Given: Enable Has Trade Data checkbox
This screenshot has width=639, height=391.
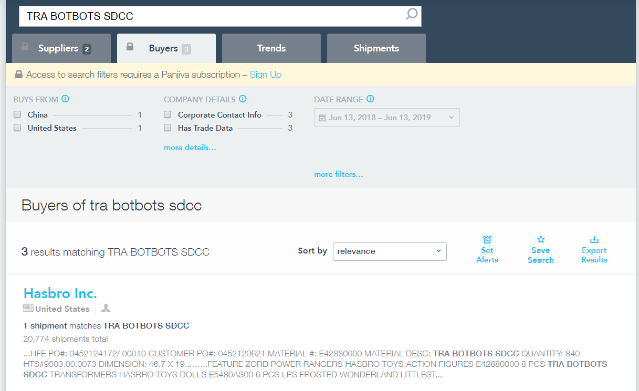Looking at the screenshot, I should click(x=167, y=128).
